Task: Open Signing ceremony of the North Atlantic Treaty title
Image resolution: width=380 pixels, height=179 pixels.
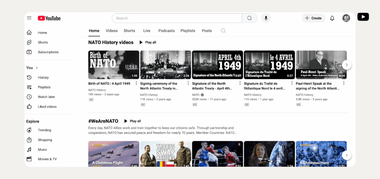Action: 159,86
